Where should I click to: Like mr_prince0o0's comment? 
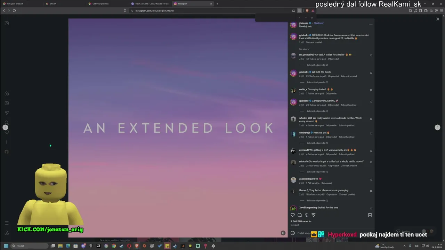371,56
